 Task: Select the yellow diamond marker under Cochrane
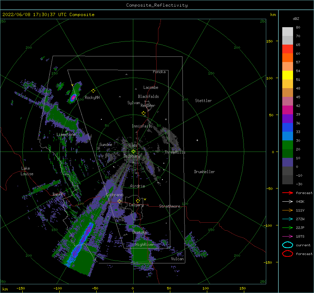[x=120, y=201]
